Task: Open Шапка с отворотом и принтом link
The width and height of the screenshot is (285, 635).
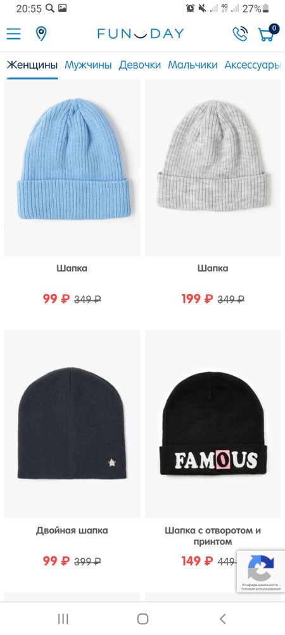Action: (213, 536)
